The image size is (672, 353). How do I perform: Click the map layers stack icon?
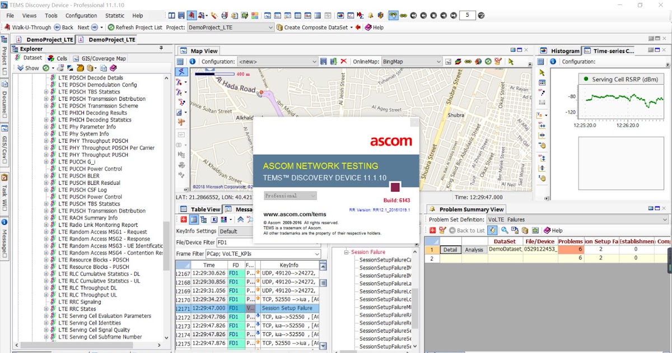pyautogui.click(x=458, y=62)
